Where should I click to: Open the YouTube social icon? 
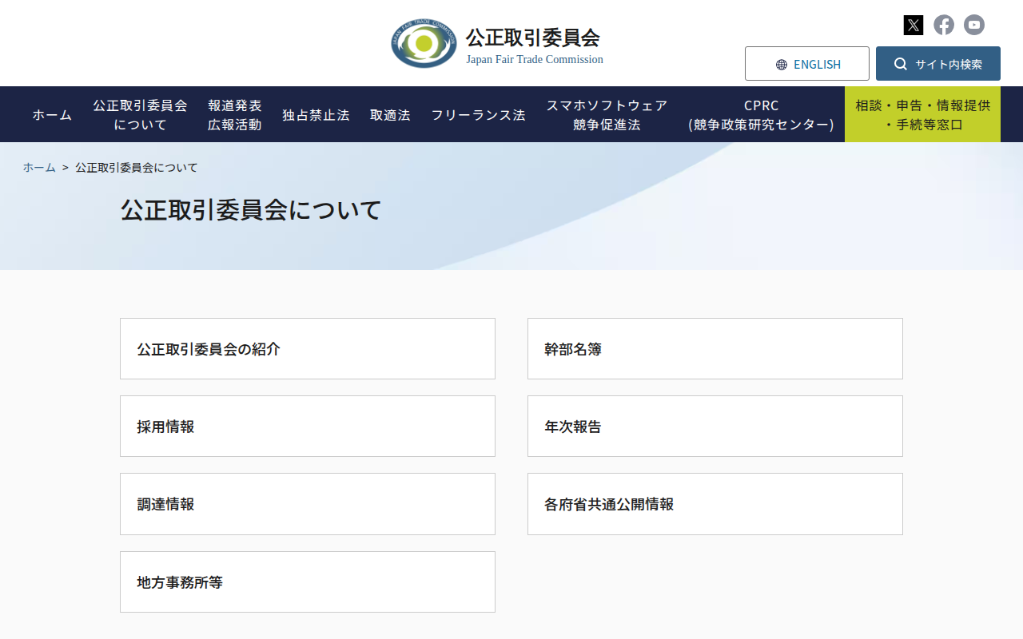(974, 25)
